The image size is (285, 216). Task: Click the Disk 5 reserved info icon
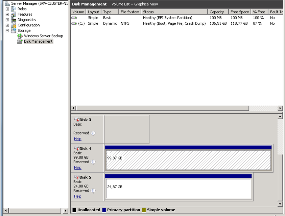93,191
